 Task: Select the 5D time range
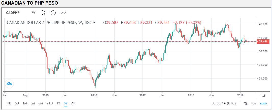pos(17,103)
